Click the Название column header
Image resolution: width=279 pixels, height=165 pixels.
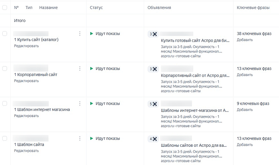pyautogui.click(x=48, y=7)
